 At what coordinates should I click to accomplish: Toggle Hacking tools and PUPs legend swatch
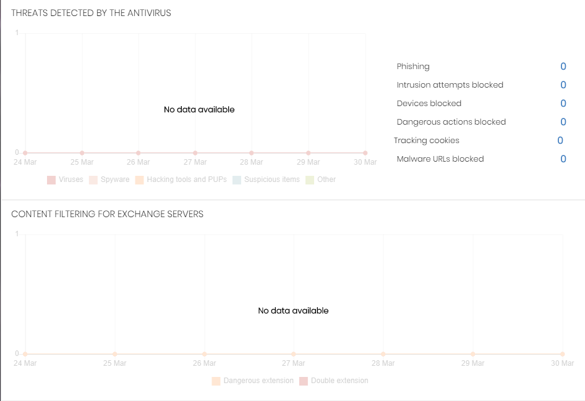[x=139, y=180]
